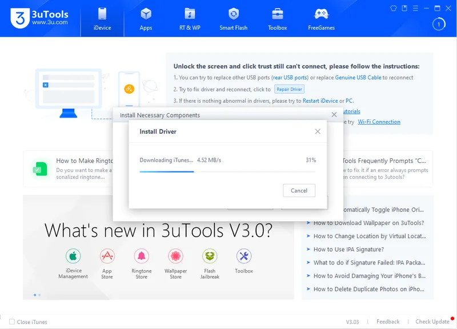This screenshot has width=457, height=329.
Task: Select the second banner carousel dot
Action: coord(39,295)
